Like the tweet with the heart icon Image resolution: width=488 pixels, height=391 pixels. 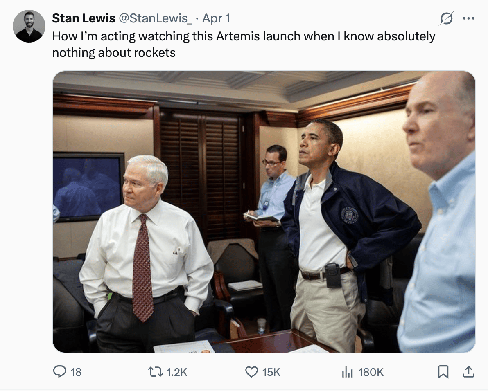251,372
